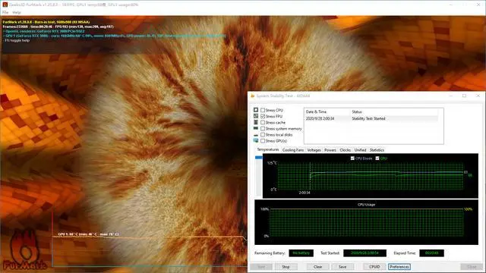The height and width of the screenshot is (273, 486).
Task: Click the FurMark app icon in title bar
Action: point(5,5)
